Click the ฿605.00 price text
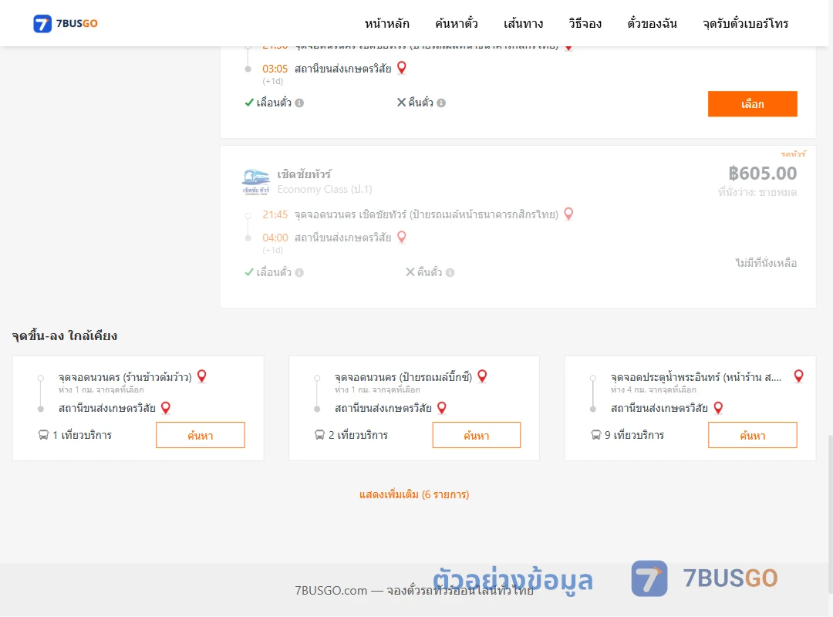The width and height of the screenshot is (833, 617). click(762, 174)
